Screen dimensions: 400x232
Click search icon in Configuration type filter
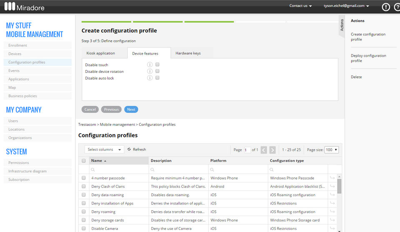click(272, 170)
